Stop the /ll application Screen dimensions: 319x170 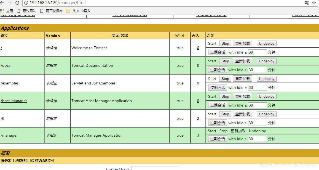click(225, 114)
